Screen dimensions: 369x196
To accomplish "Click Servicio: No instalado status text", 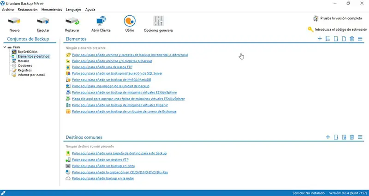I will click(309, 193).
